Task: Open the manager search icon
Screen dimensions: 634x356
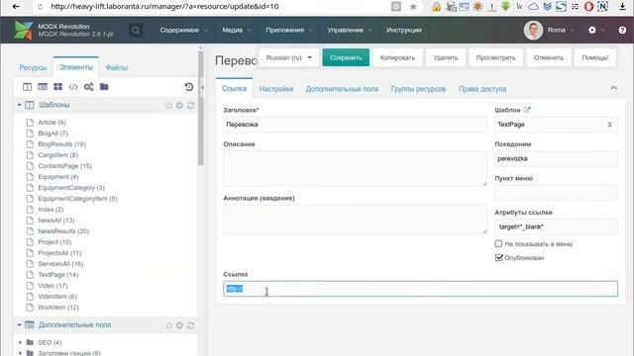Action: pos(136,31)
